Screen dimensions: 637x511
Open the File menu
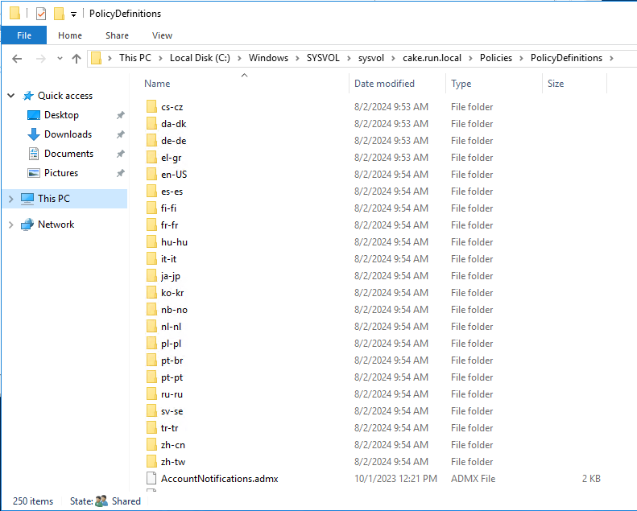[24, 35]
